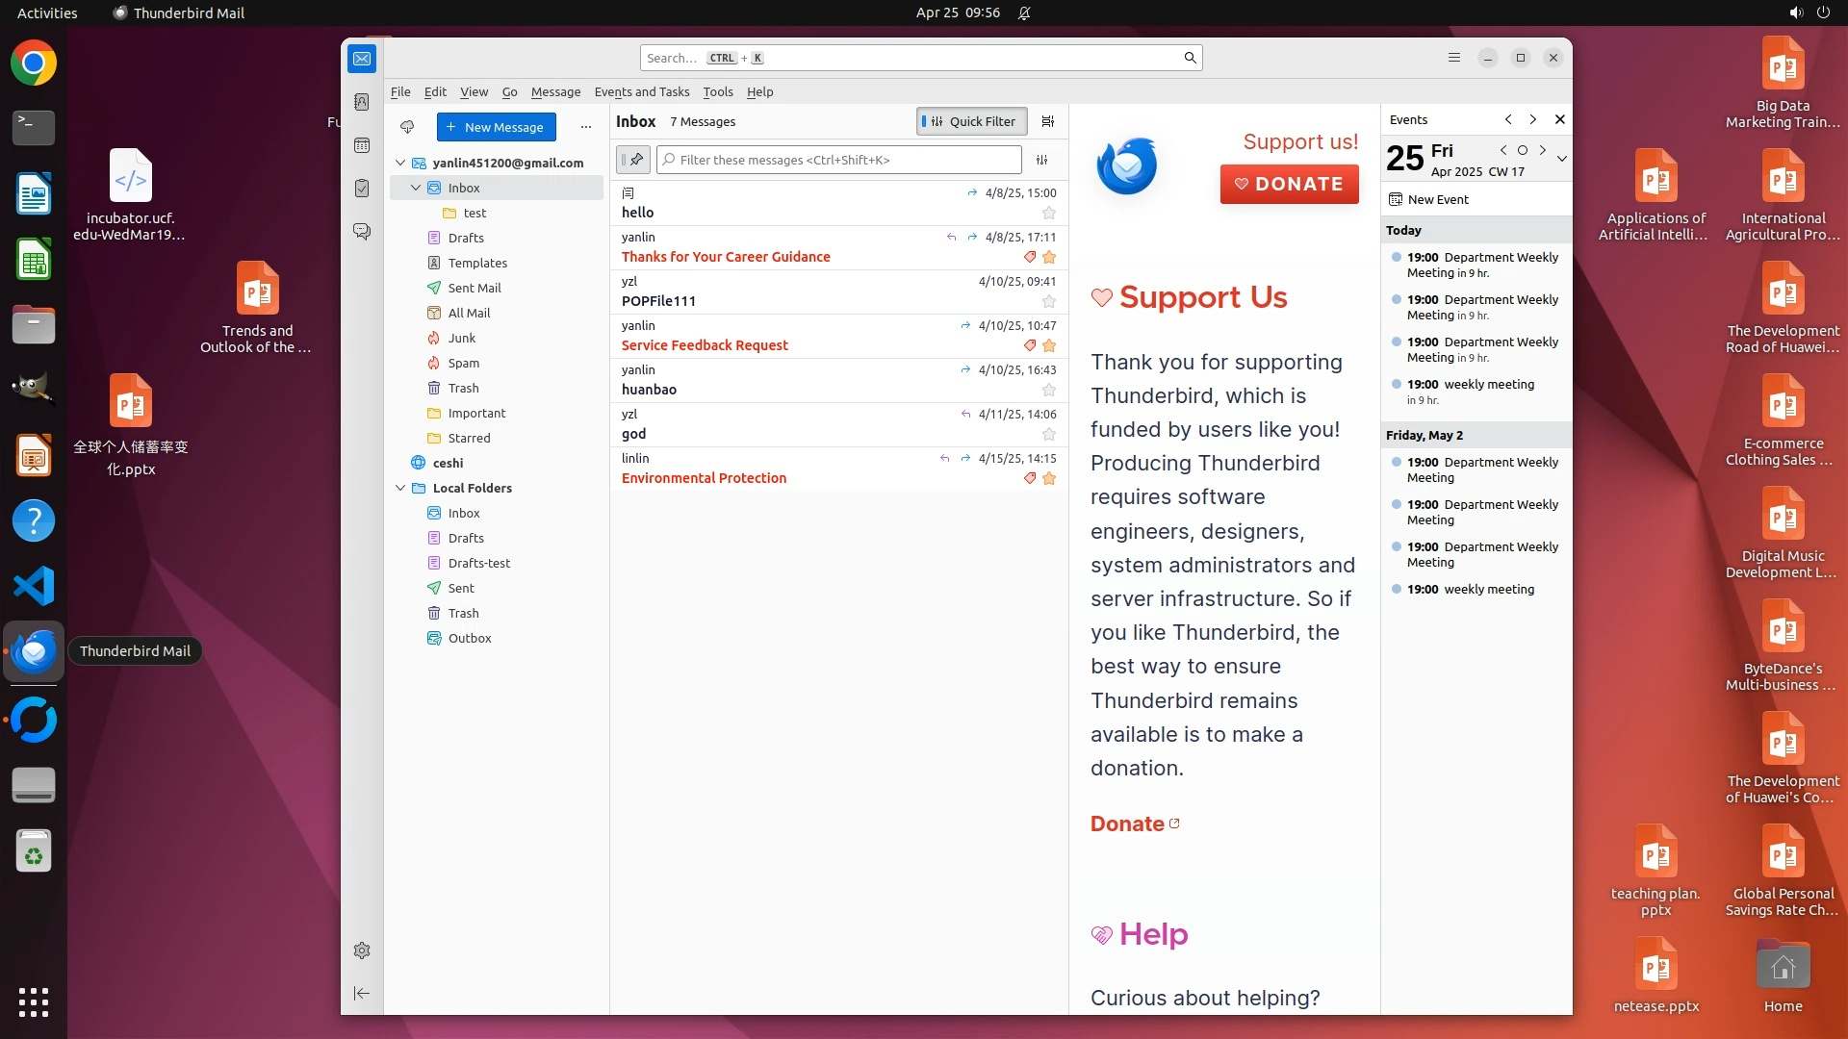Toggle the keep filters pin button
The width and height of the screenshot is (1848, 1039).
(633, 160)
